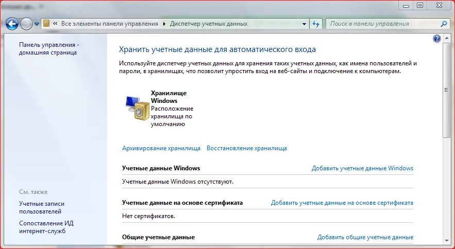Click the Forward navigation arrow

point(26,24)
